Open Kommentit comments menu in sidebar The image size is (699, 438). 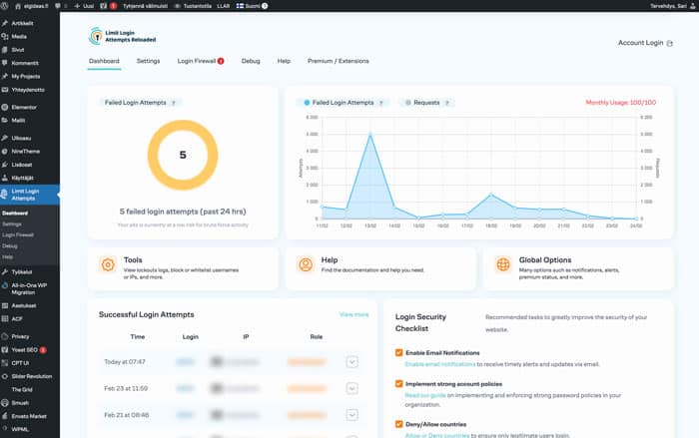click(x=25, y=63)
